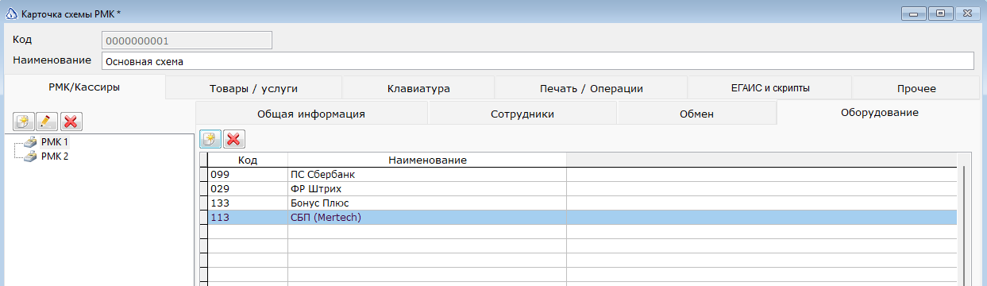This screenshot has height=286, width=987.
Task: Open the Клавиатура tab
Action: coord(418,88)
